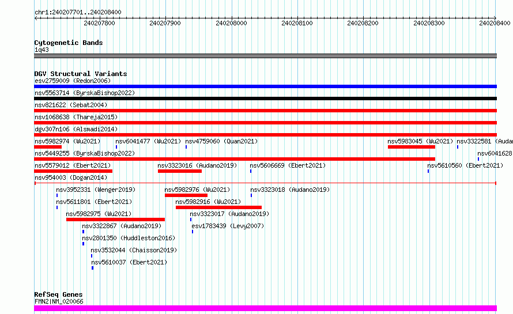Screen dimensions: 513x314
Task: Click the nsv821622 (Sebat2004) red bar
Action: (265, 111)
